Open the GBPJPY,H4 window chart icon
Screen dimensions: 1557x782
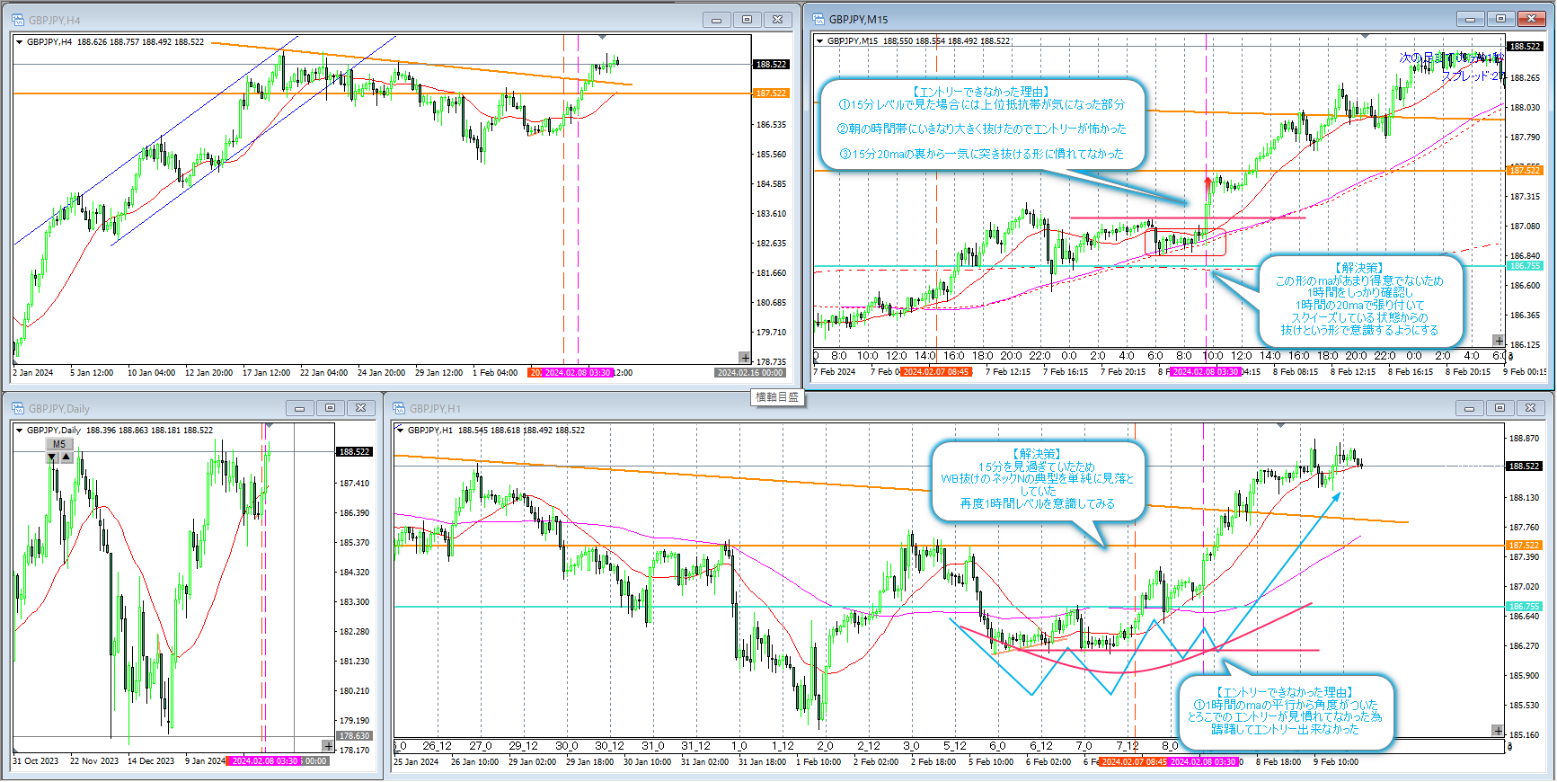click(x=18, y=20)
